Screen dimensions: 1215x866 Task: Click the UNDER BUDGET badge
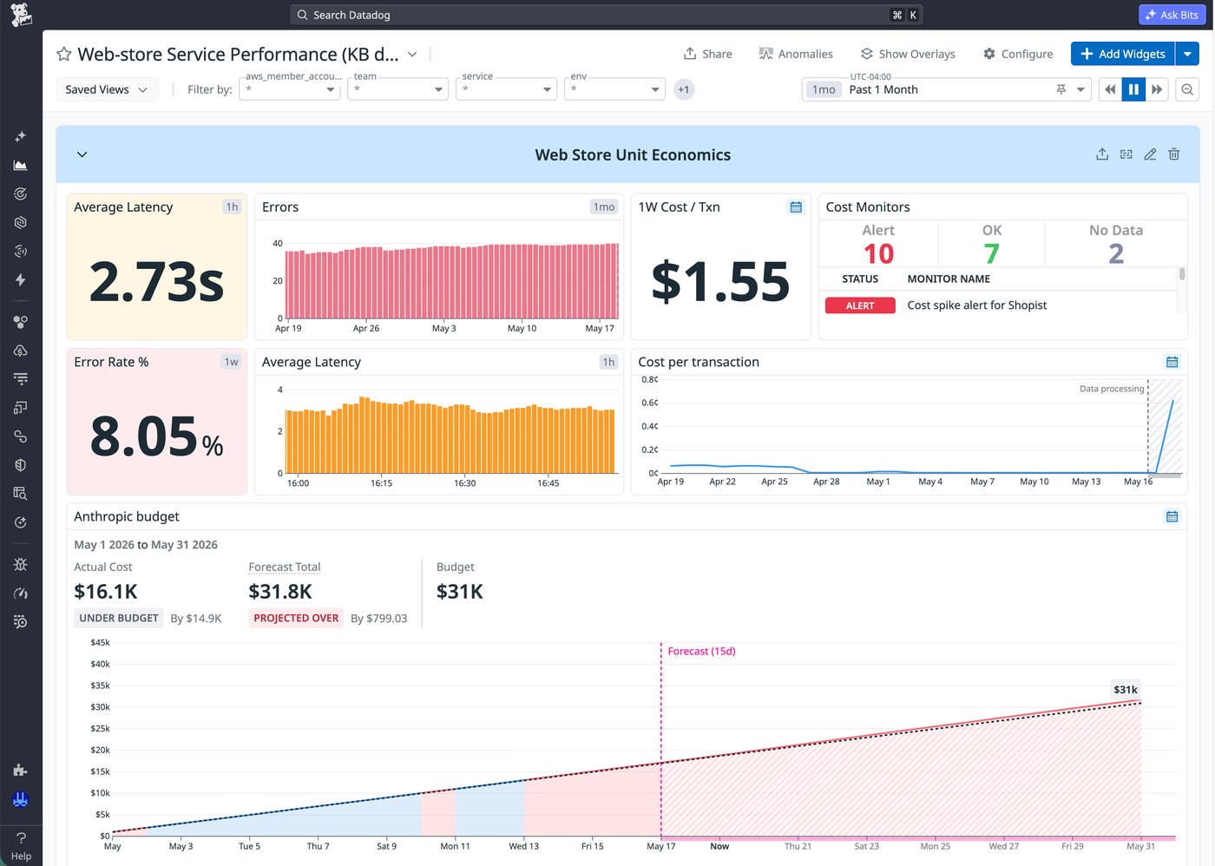tap(119, 618)
